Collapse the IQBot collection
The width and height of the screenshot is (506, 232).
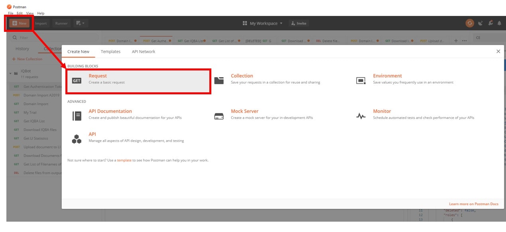(x=11, y=73)
